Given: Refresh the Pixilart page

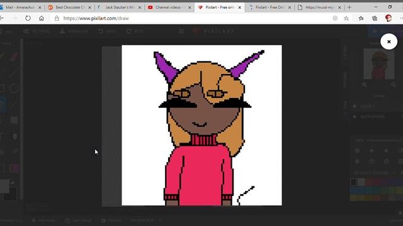Looking at the screenshot, I should pyautogui.click(x=28, y=18).
